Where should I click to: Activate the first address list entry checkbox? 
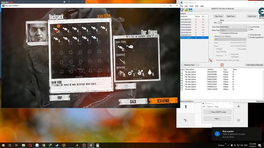(181, 72)
